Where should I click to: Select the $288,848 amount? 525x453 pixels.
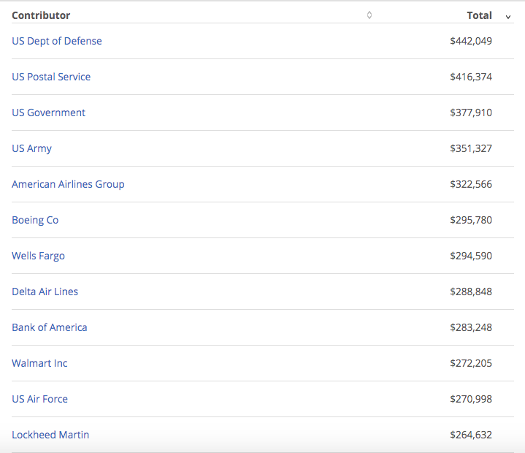(471, 292)
